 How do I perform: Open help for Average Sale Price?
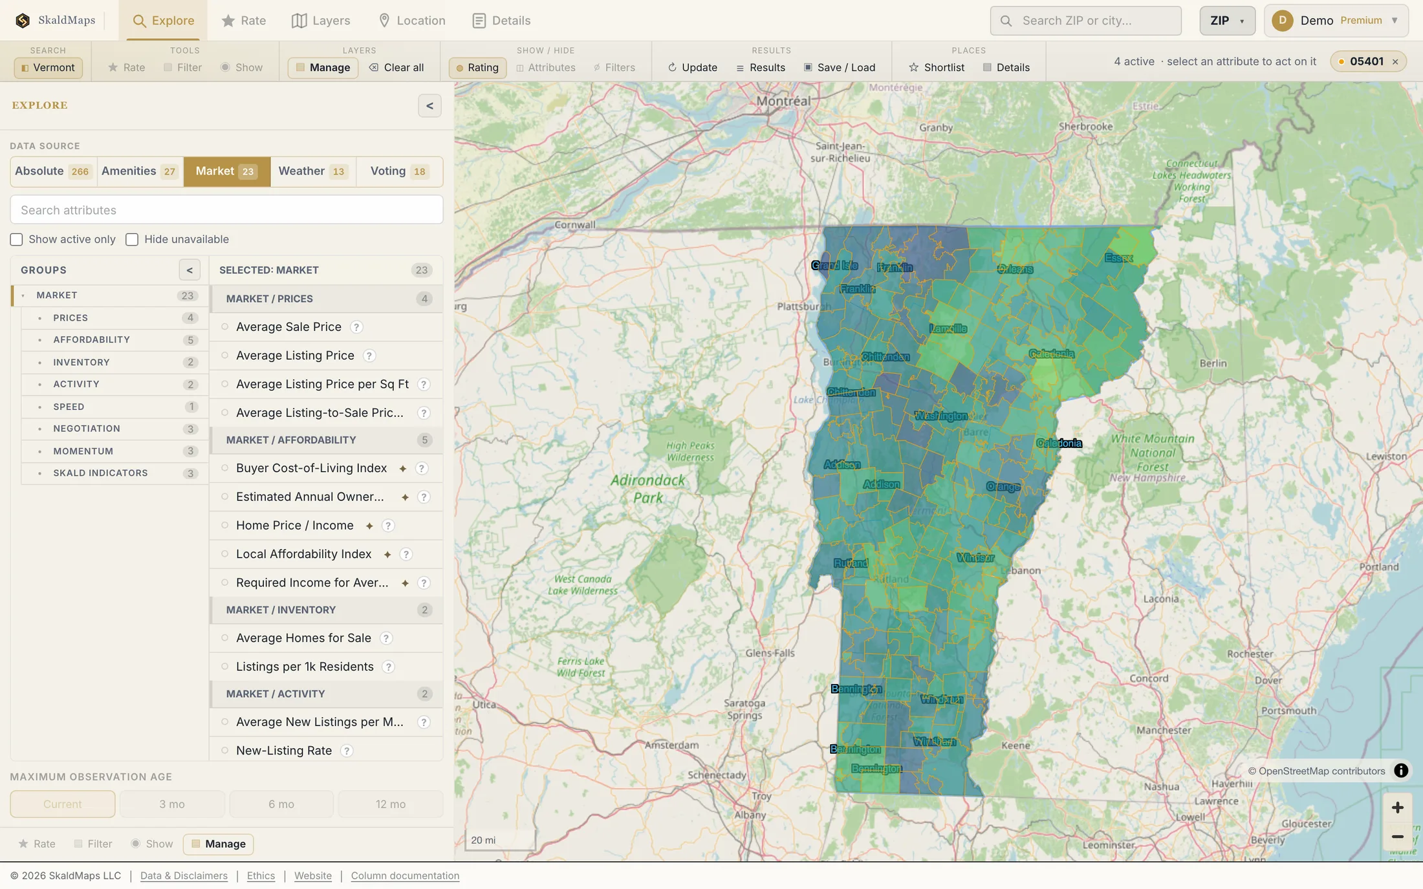[356, 327]
